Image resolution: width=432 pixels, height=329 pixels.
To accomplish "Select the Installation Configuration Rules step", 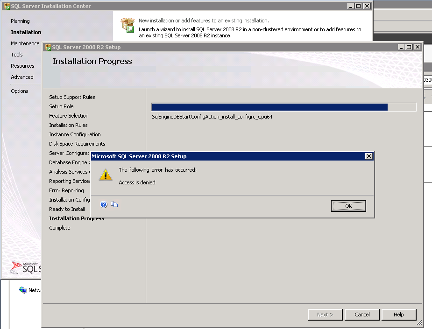I will (70, 200).
